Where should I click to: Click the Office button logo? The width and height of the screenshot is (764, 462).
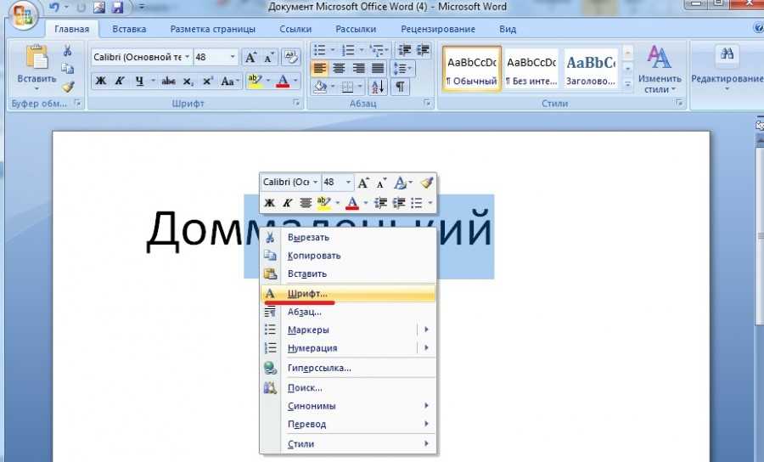click(x=19, y=15)
